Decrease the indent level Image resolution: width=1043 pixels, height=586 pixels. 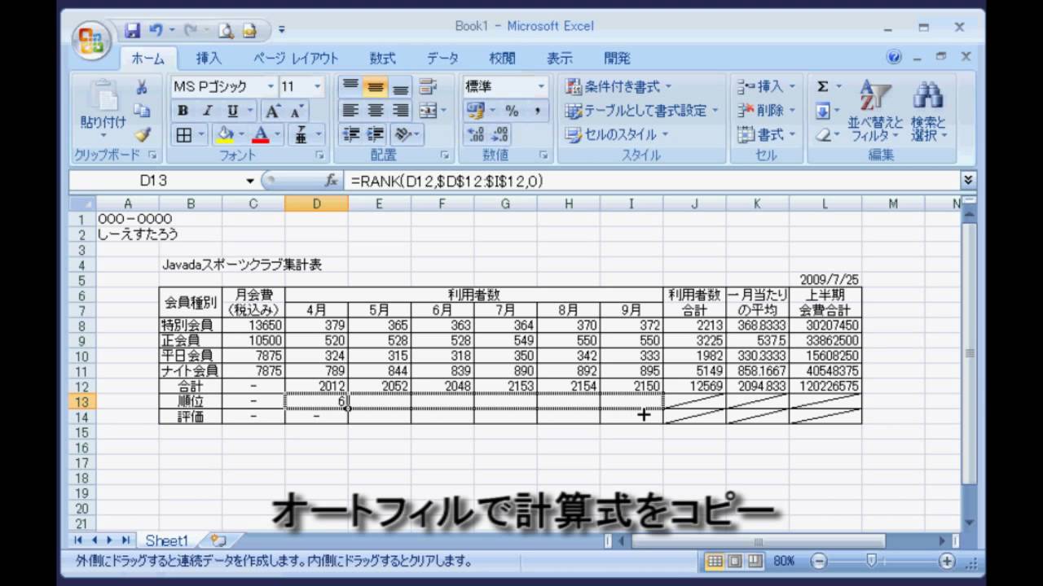point(351,135)
